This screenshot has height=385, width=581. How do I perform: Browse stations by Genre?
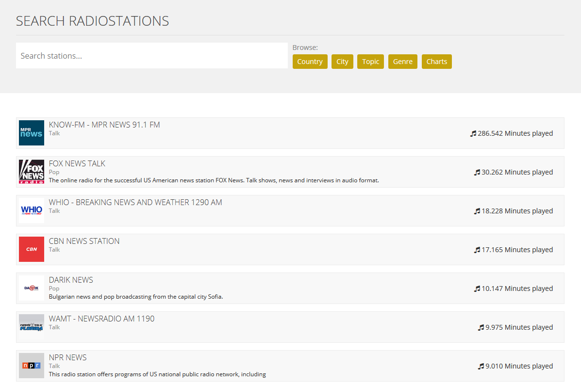coord(402,62)
